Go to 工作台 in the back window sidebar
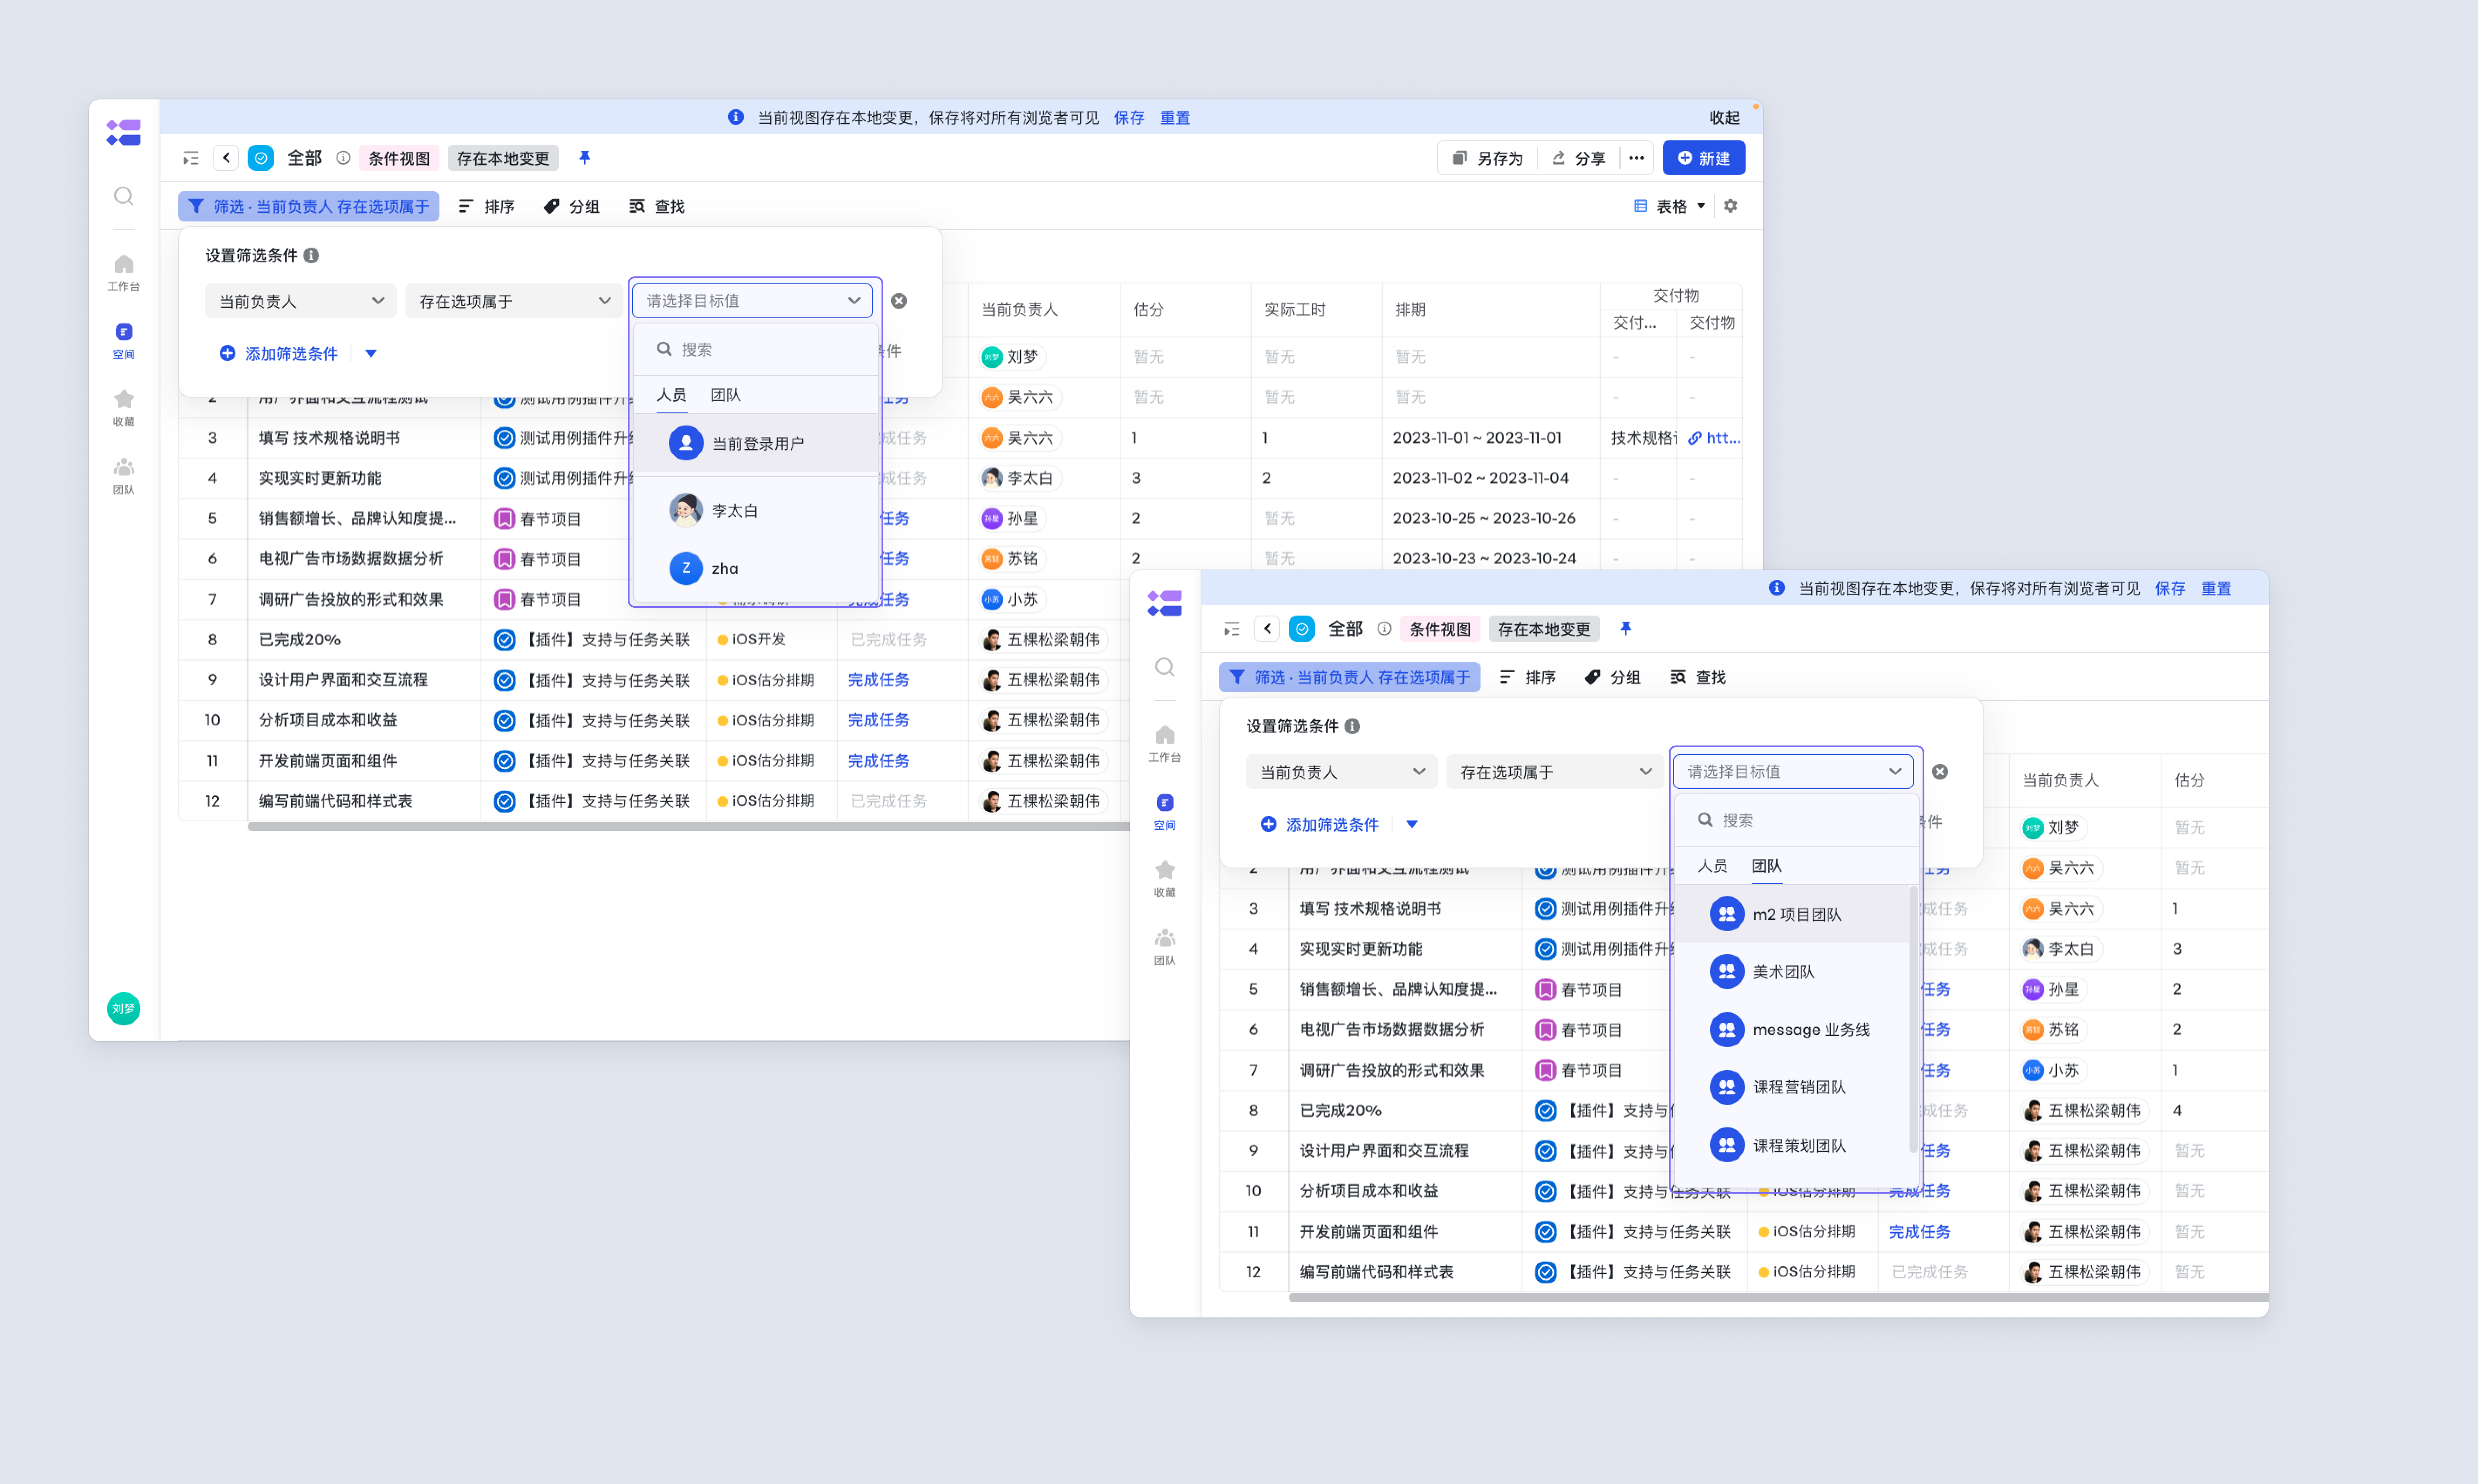 (124, 273)
